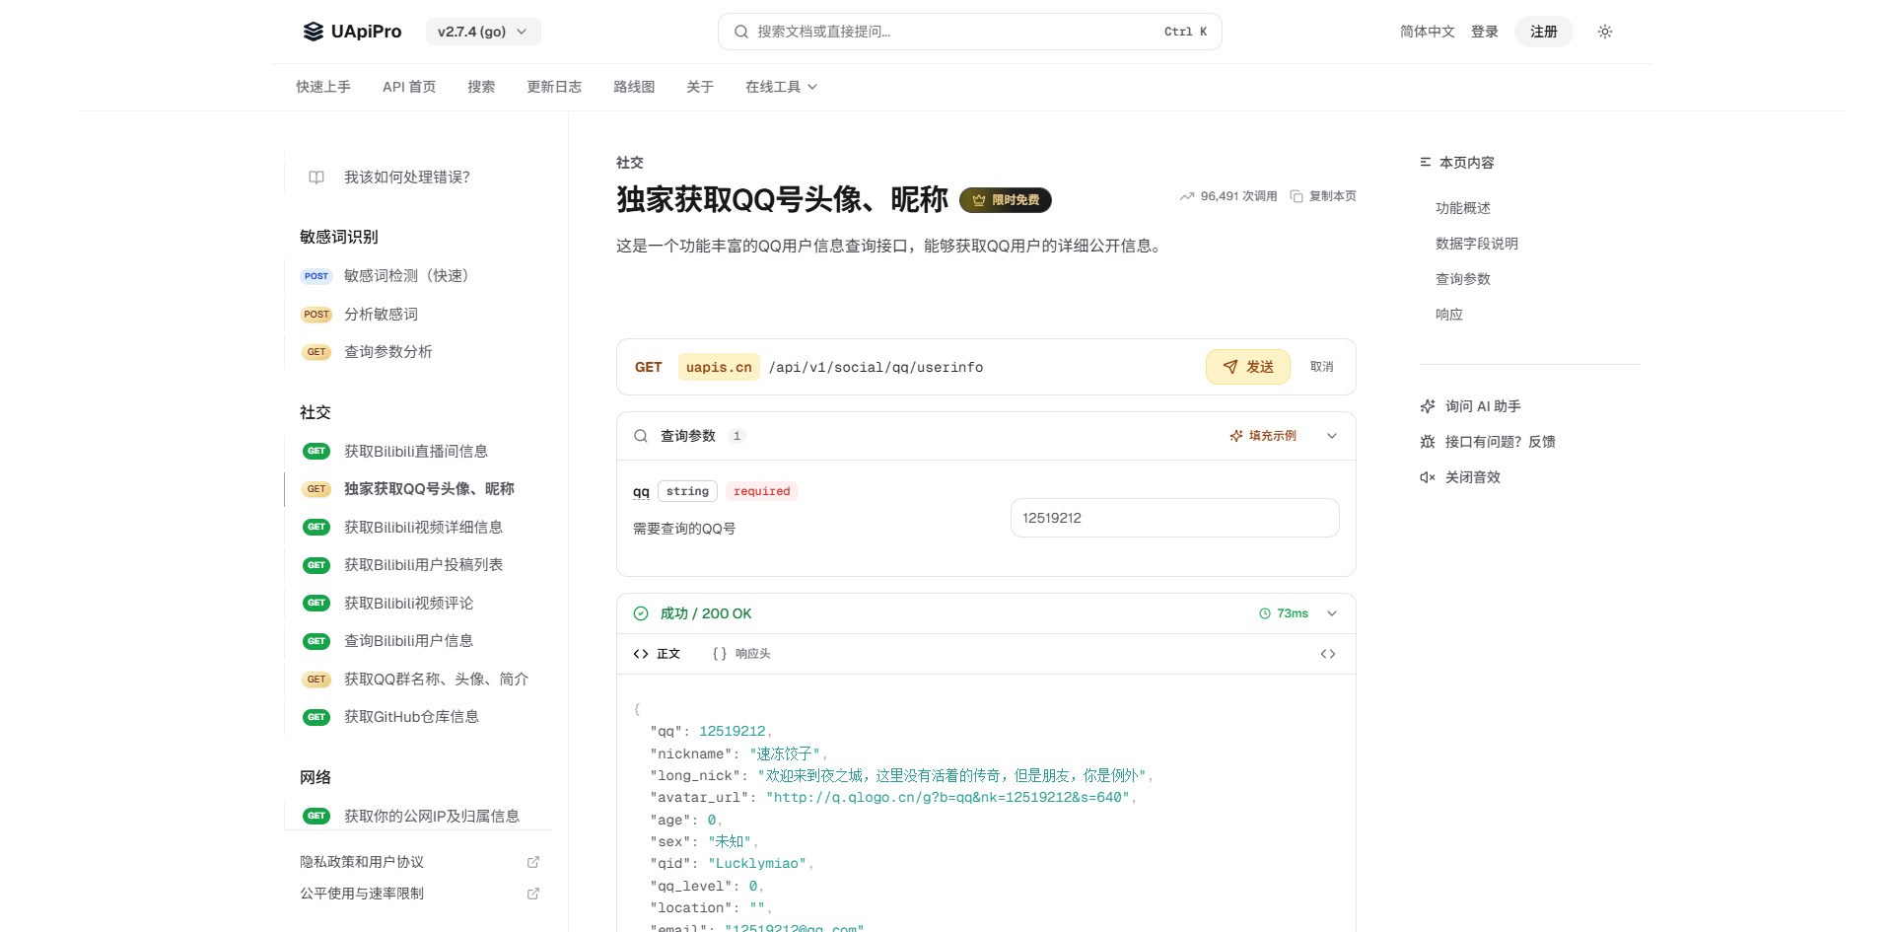The width and height of the screenshot is (1893, 932).
Task: Click the fill example sparkle icon
Action: pyautogui.click(x=1236, y=436)
